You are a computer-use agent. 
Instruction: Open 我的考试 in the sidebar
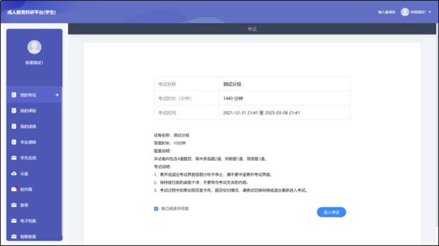click(34, 95)
